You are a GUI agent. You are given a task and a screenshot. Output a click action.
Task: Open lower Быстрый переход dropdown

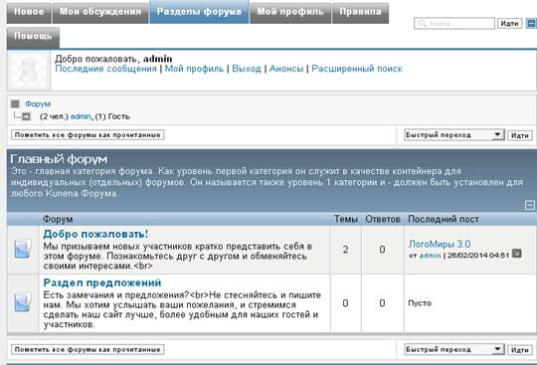pos(454,350)
